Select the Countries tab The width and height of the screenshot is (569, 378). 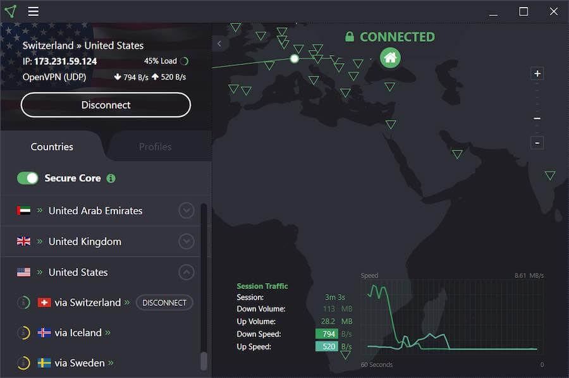52,147
